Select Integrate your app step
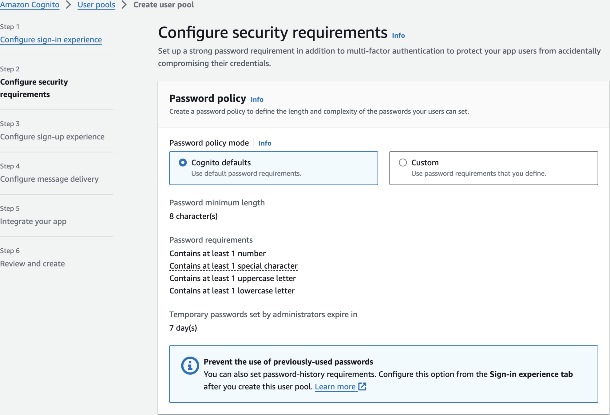610x415 pixels. [x=33, y=221]
